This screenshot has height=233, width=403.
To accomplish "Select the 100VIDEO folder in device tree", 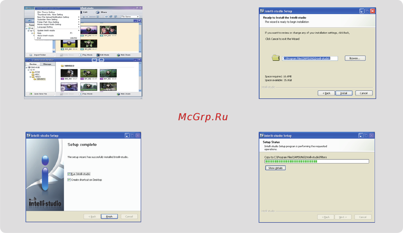I will click(40, 79).
